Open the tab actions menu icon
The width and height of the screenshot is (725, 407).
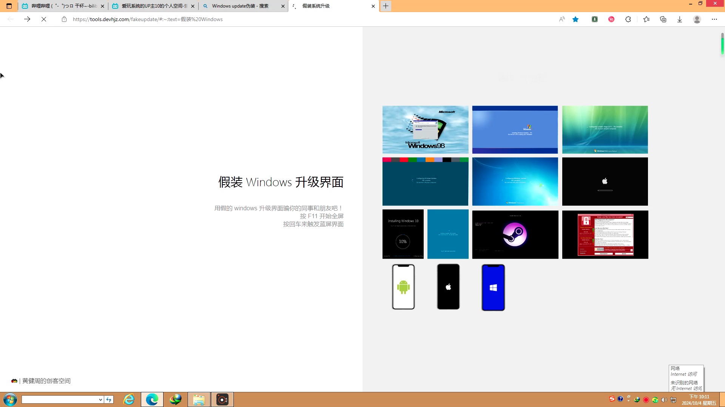tap(9, 6)
